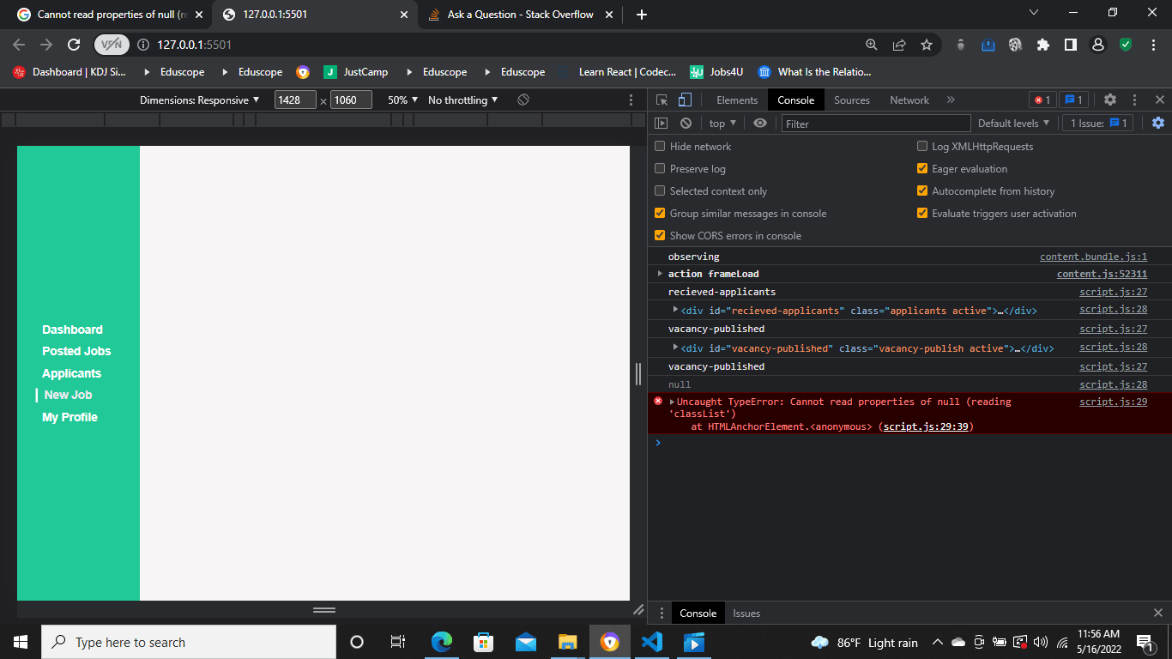Switch to Cannot read properties Google tab
This screenshot has height=659, width=1172.
(x=112, y=15)
